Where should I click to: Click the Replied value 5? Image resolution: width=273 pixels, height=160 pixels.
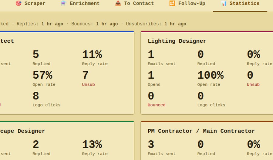coord(36,54)
